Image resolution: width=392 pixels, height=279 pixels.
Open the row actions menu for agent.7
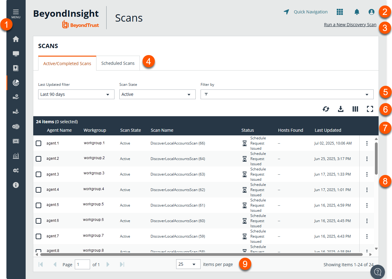point(367,236)
